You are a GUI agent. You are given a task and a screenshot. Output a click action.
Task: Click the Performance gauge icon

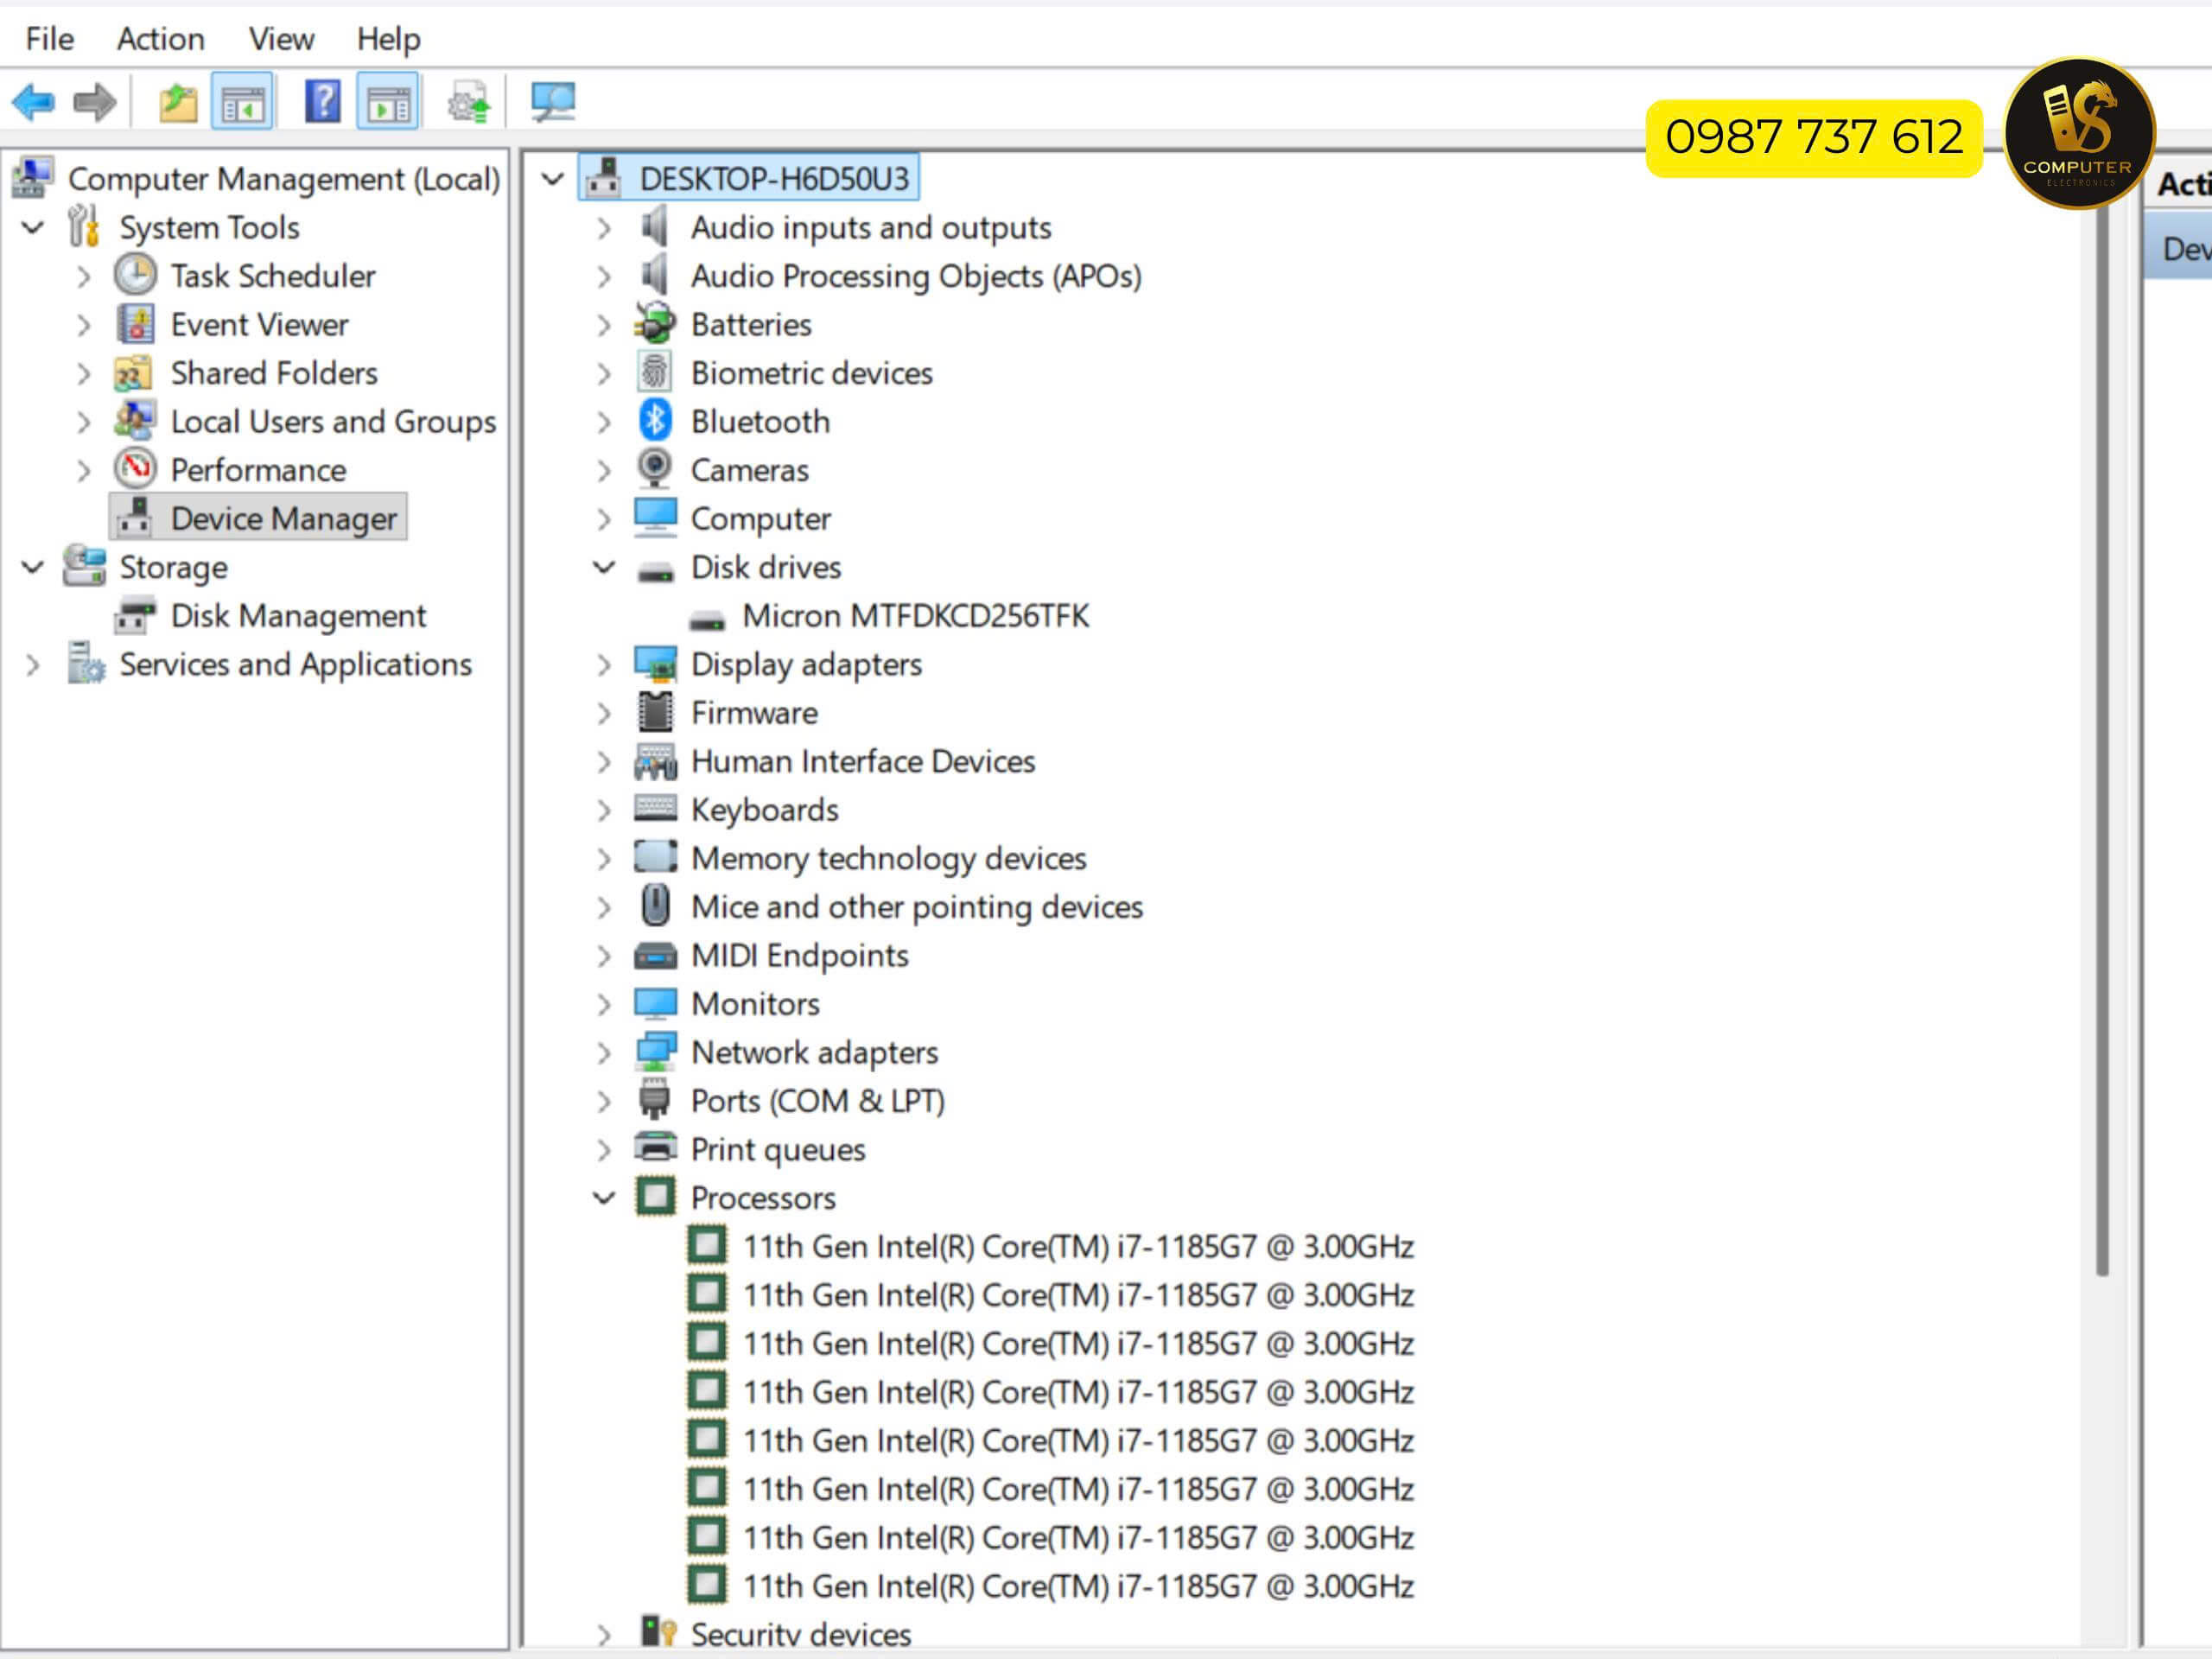coord(135,469)
